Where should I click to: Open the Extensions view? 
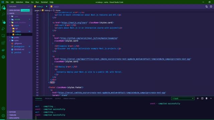pos(3,43)
